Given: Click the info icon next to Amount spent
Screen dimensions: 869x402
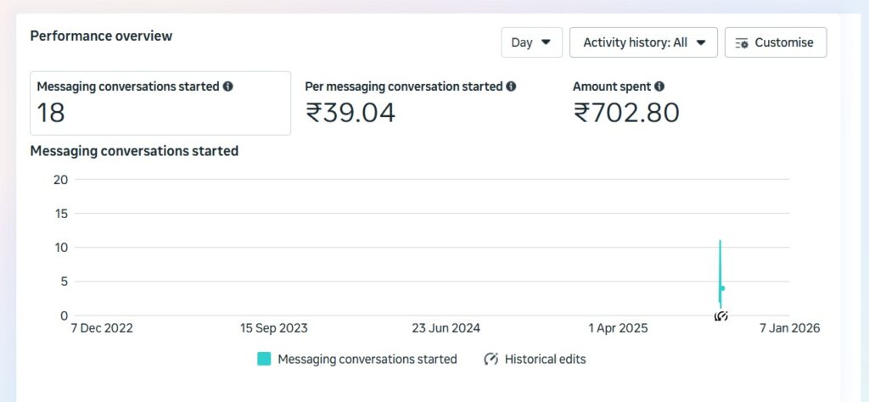Looking at the screenshot, I should [659, 87].
